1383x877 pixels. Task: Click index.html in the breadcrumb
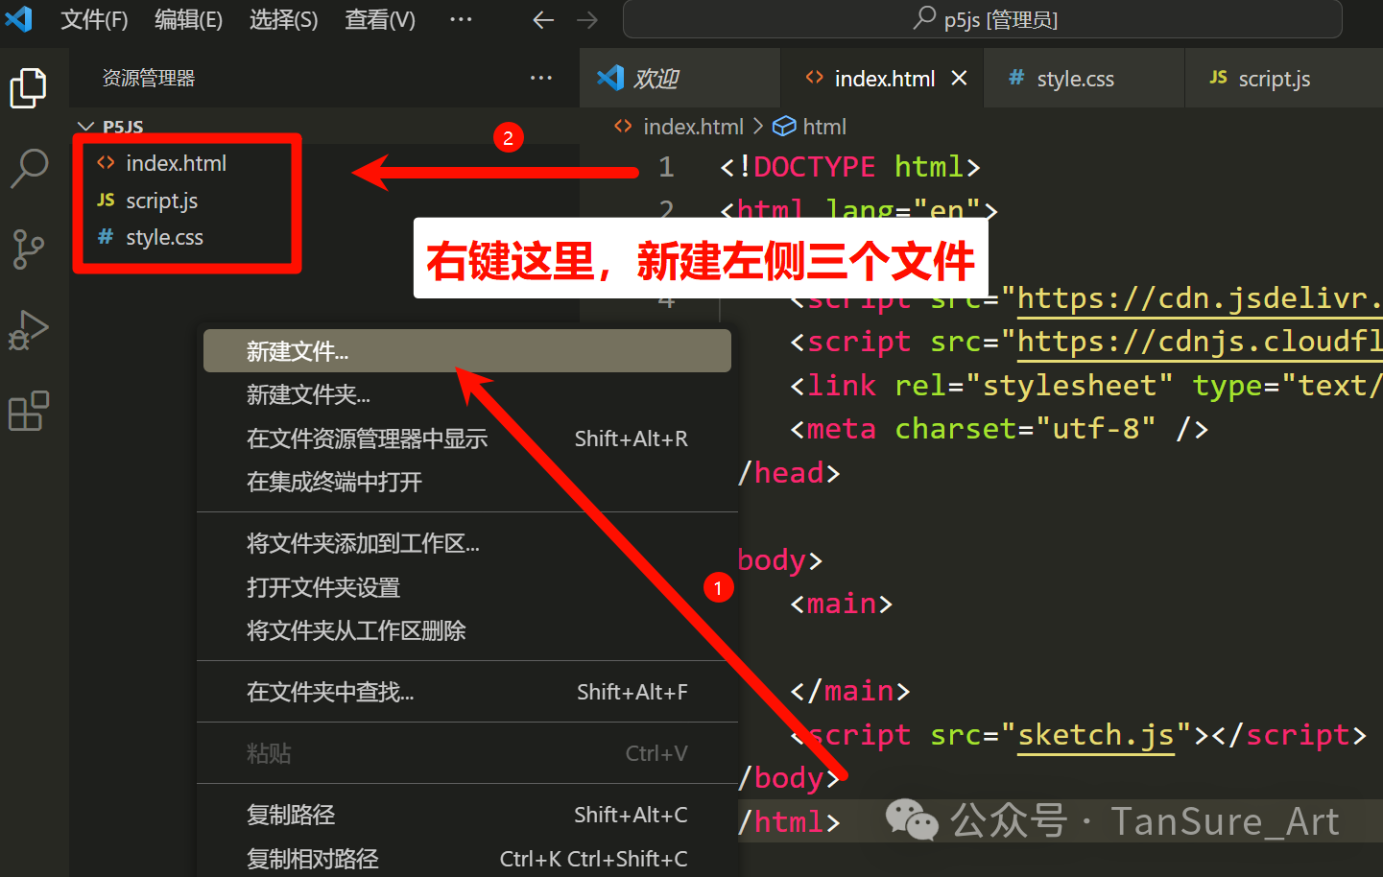693,127
